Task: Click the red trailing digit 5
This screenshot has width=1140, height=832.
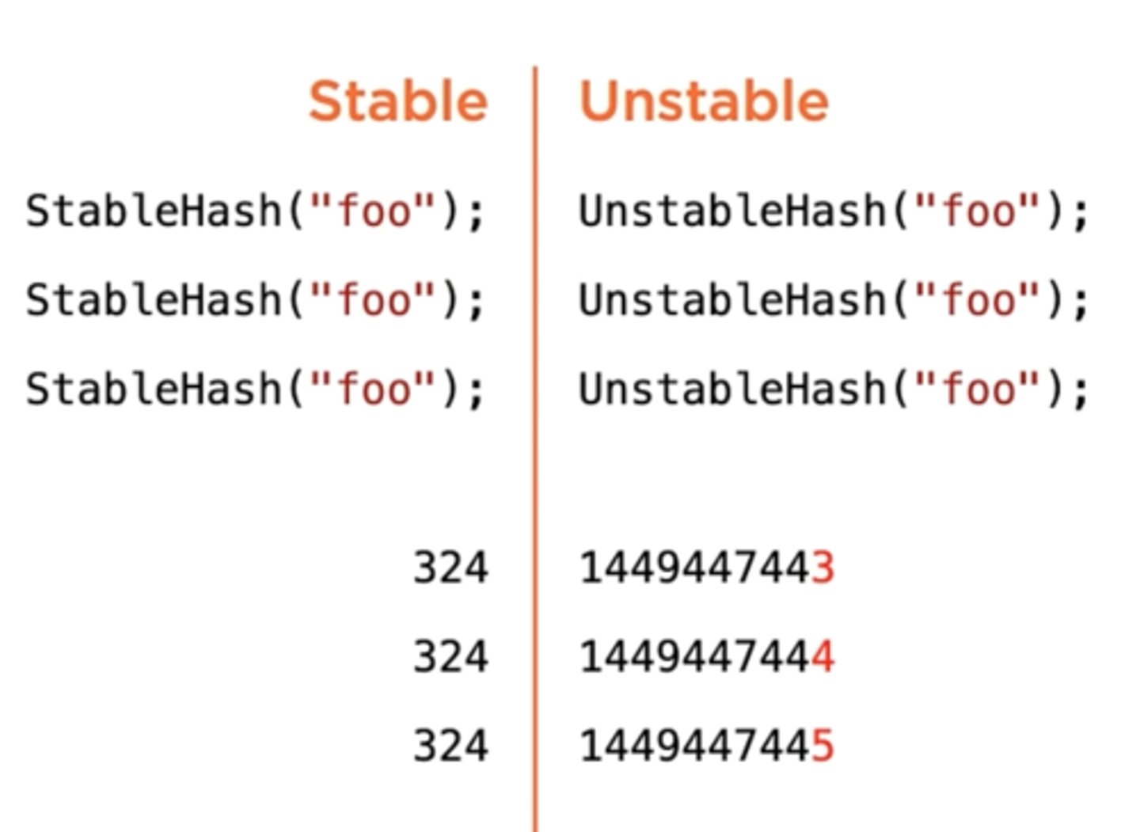Action: (x=823, y=746)
